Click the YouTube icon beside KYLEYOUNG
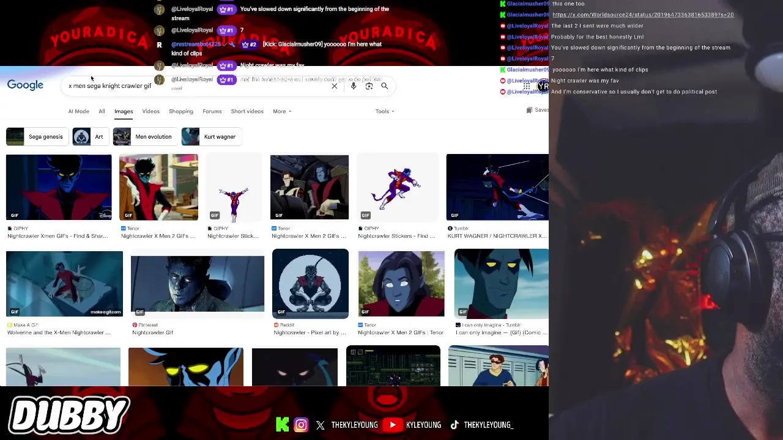This screenshot has height=440, width=783. pos(393,425)
